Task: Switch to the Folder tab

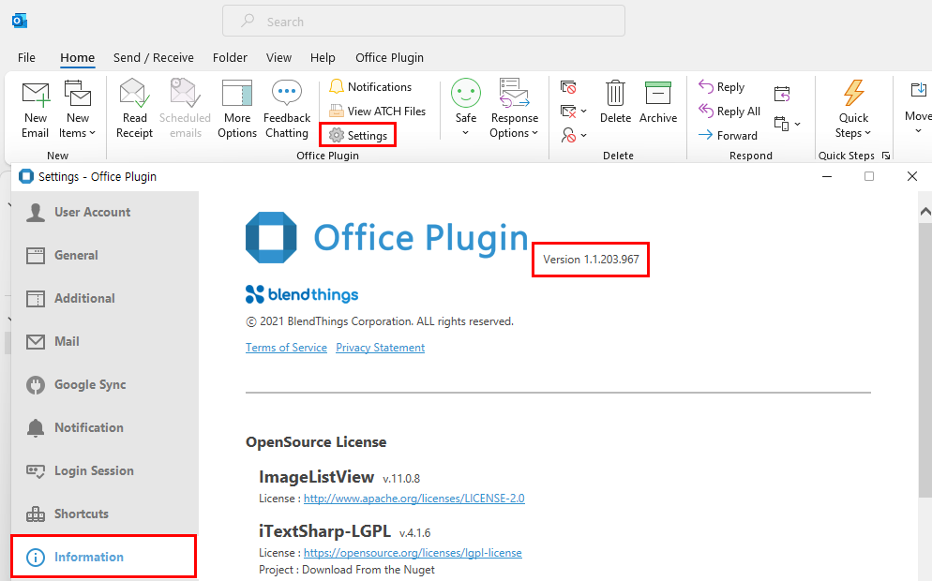Action: click(x=230, y=57)
